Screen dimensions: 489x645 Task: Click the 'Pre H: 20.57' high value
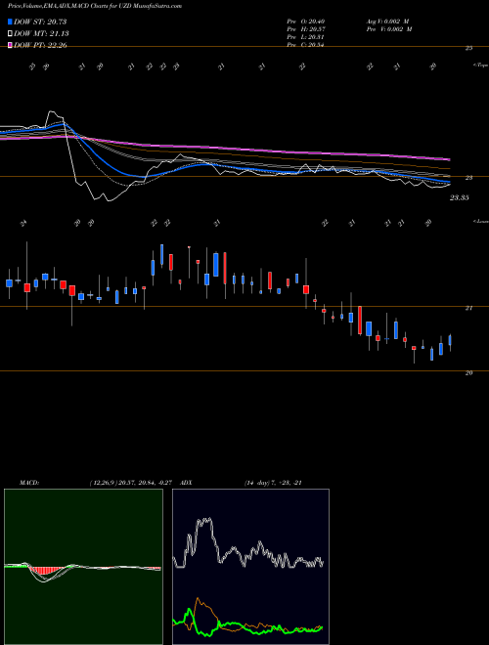307,29
